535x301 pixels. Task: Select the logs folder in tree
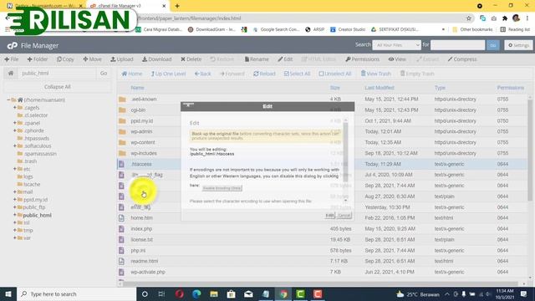[28, 176]
